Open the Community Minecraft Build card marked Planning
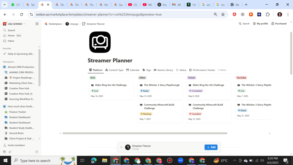Viewport: 293px width, 165px height. pyautogui.click(x=160, y=112)
